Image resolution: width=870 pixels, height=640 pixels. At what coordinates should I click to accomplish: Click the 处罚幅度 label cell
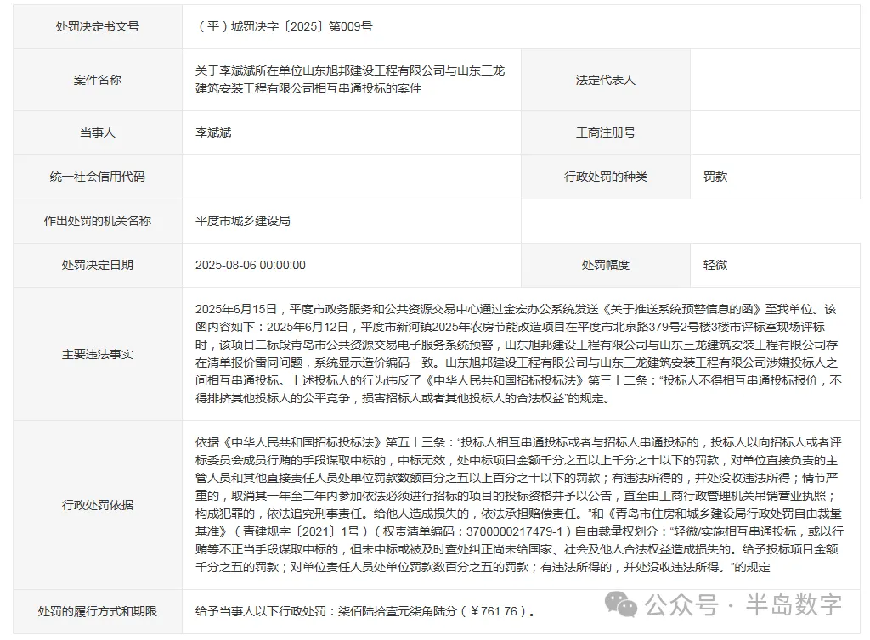[605, 265]
